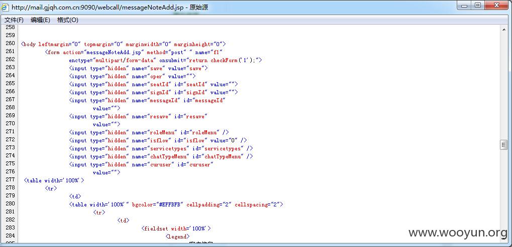
Task: Open the 格式(O) menu
Action: tap(68, 20)
